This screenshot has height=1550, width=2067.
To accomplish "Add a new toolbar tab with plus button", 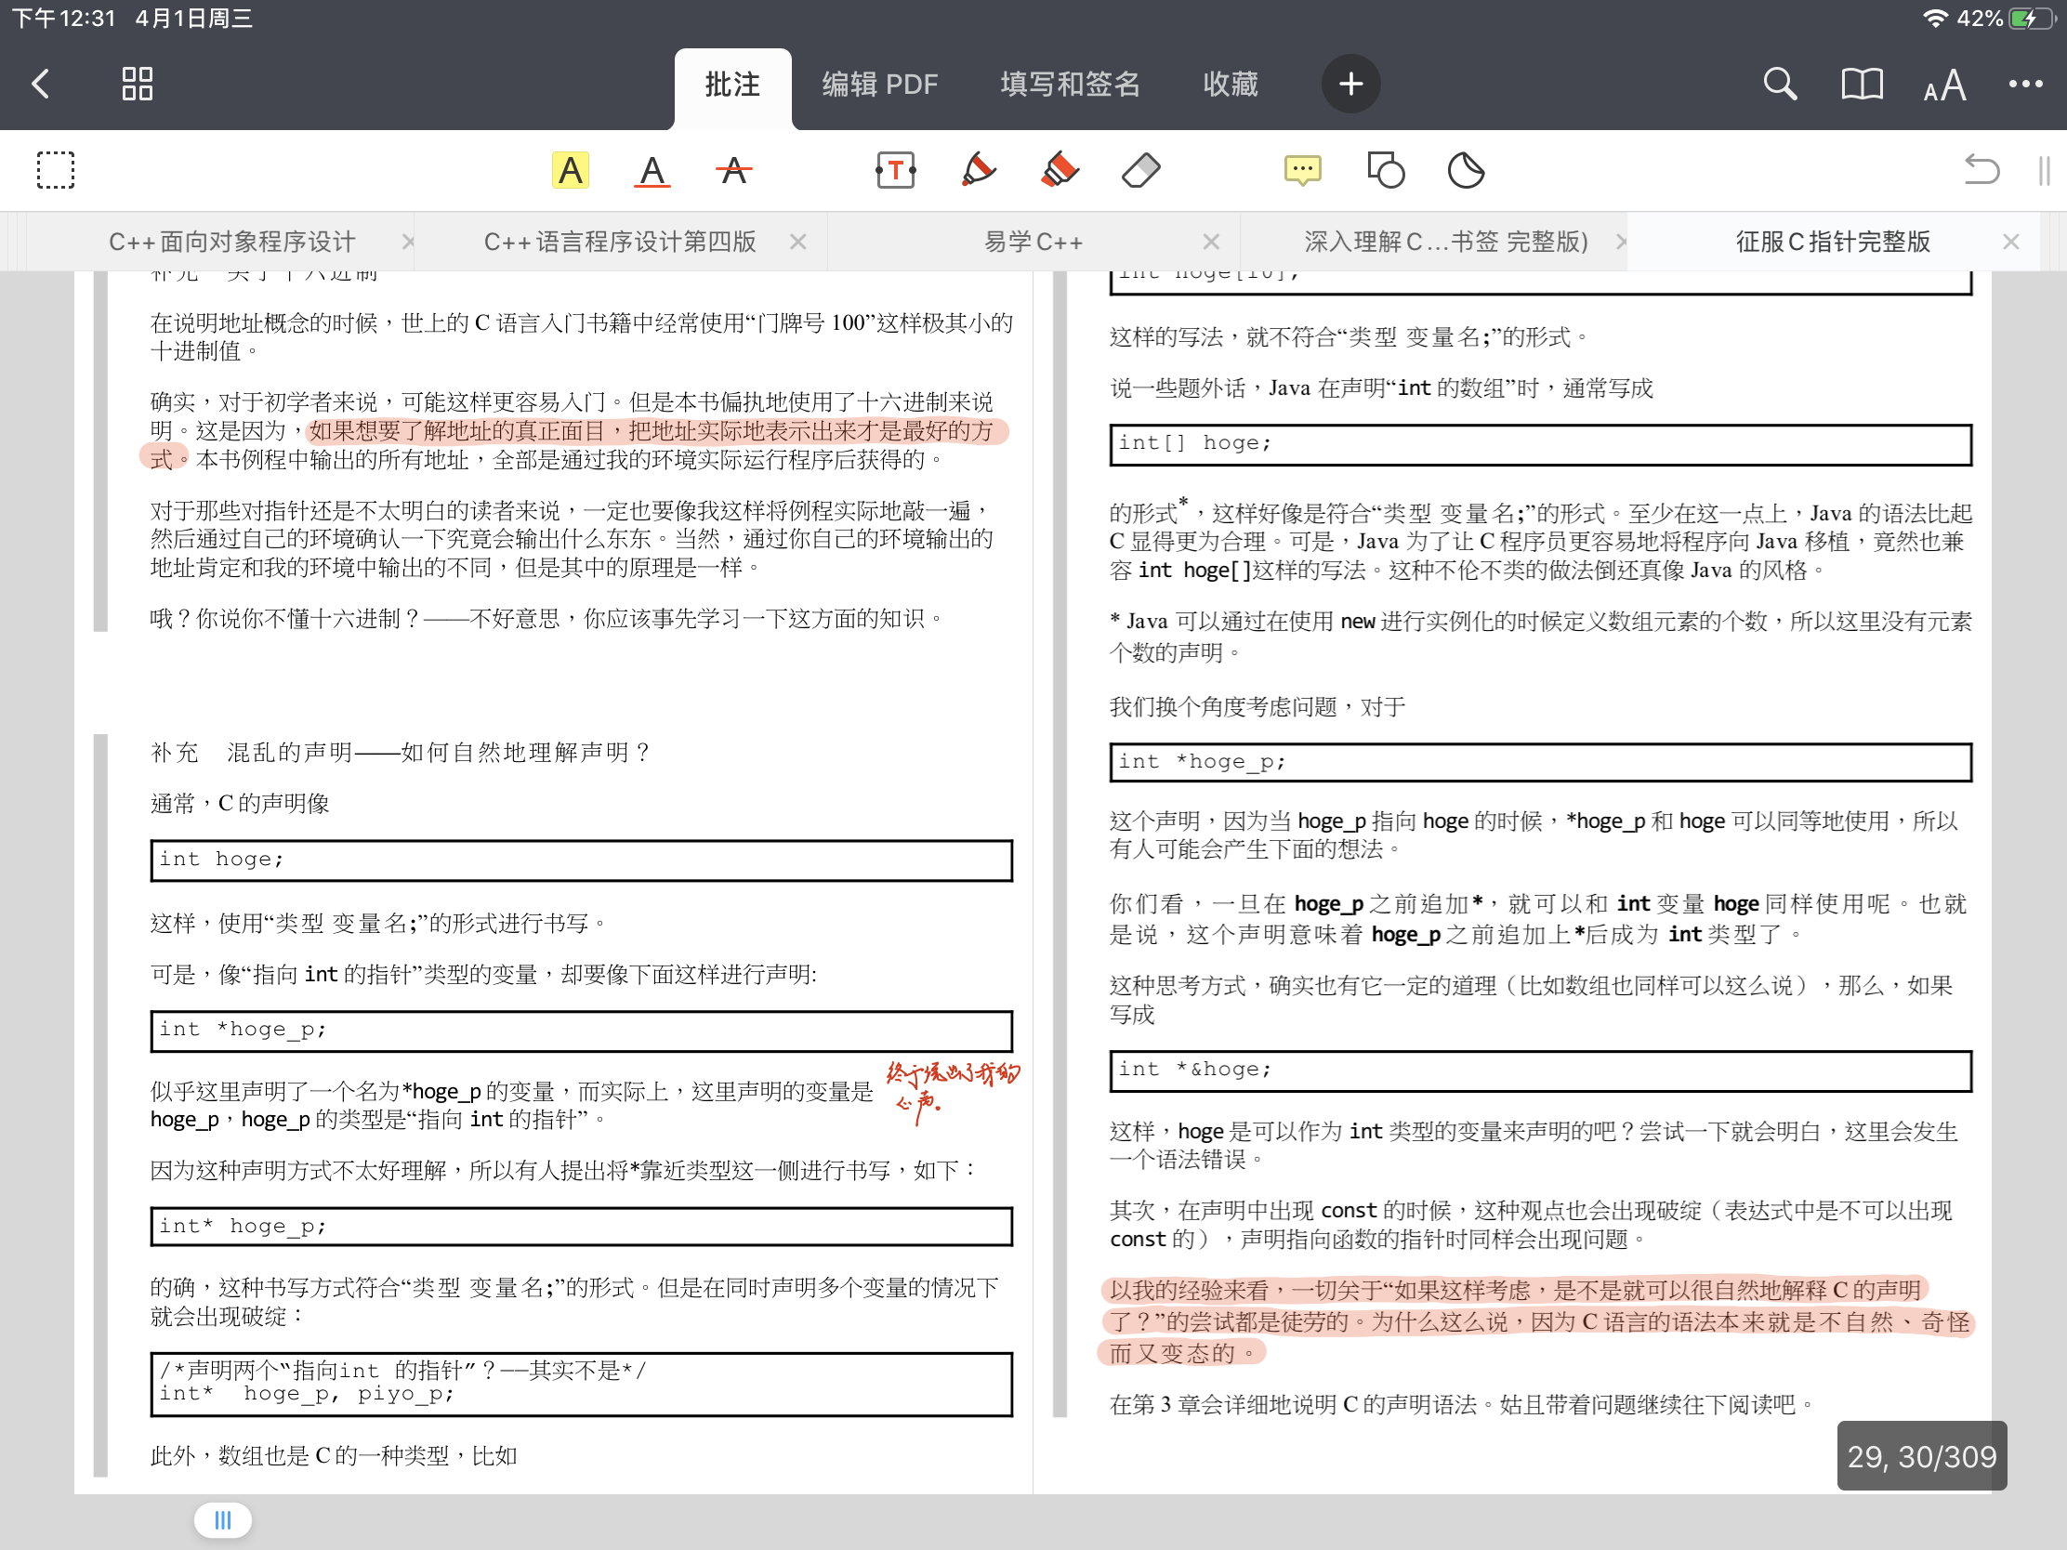I will click(x=1350, y=84).
